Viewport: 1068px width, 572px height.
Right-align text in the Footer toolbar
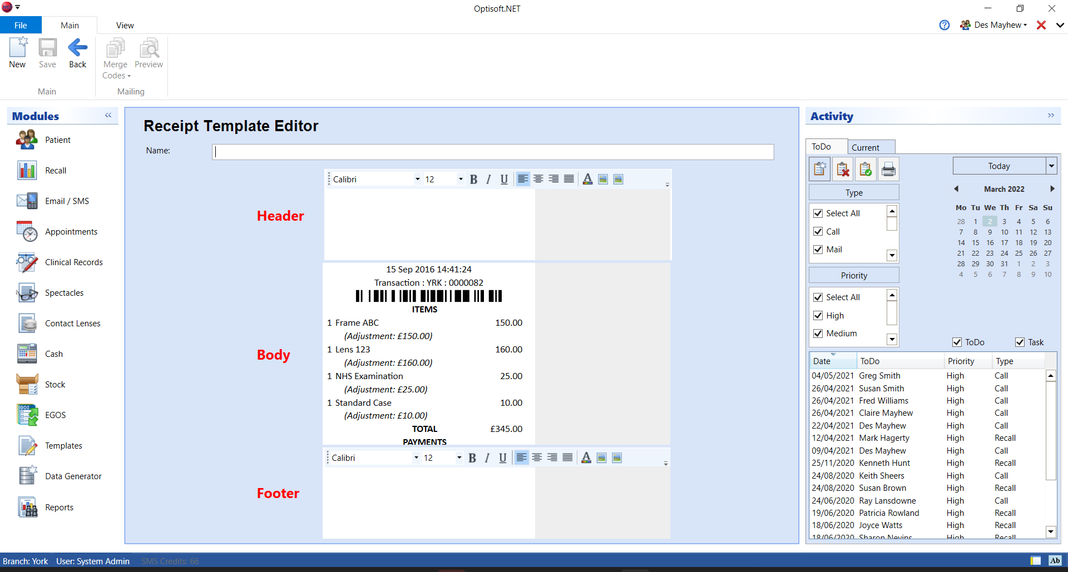tap(552, 457)
